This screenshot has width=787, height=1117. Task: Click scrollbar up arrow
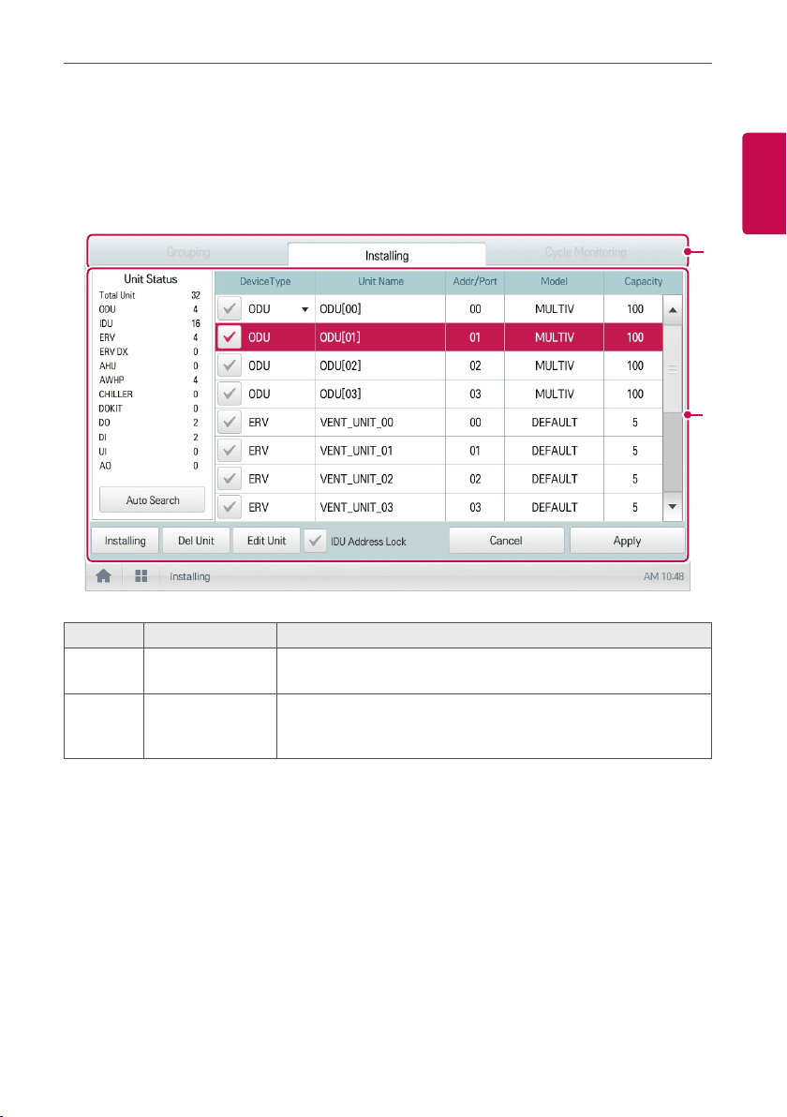click(673, 310)
